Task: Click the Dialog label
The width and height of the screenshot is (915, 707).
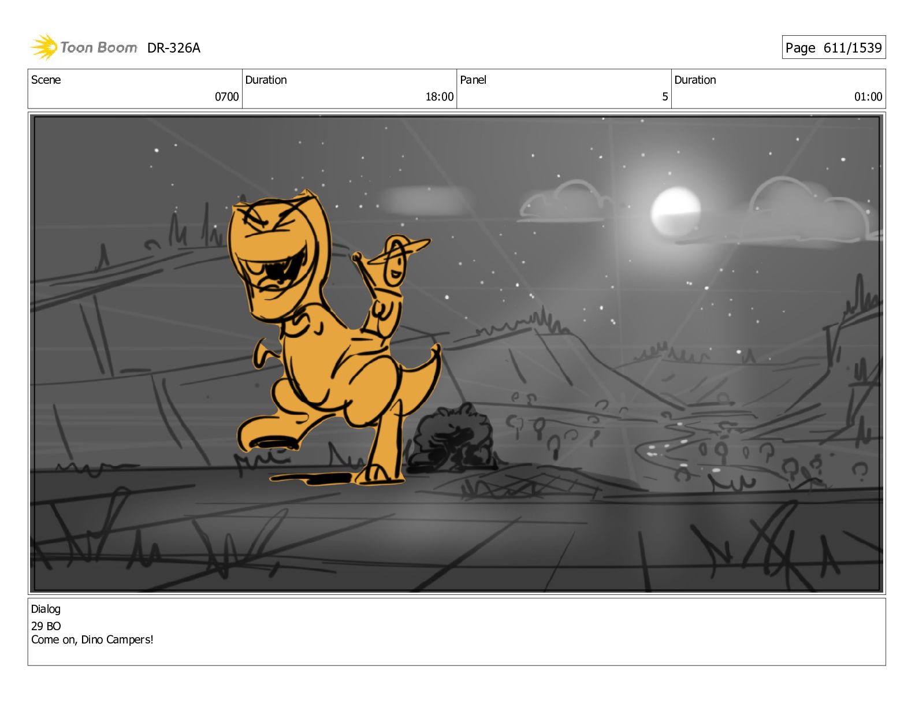Action: (x=46, y=609)
